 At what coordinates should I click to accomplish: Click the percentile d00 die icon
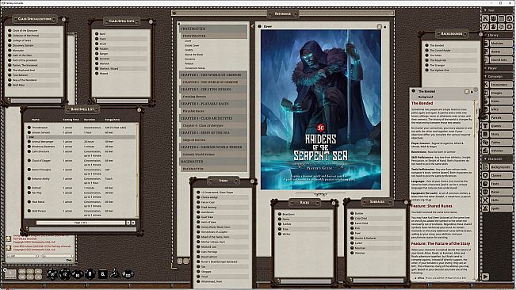[128, 273]
